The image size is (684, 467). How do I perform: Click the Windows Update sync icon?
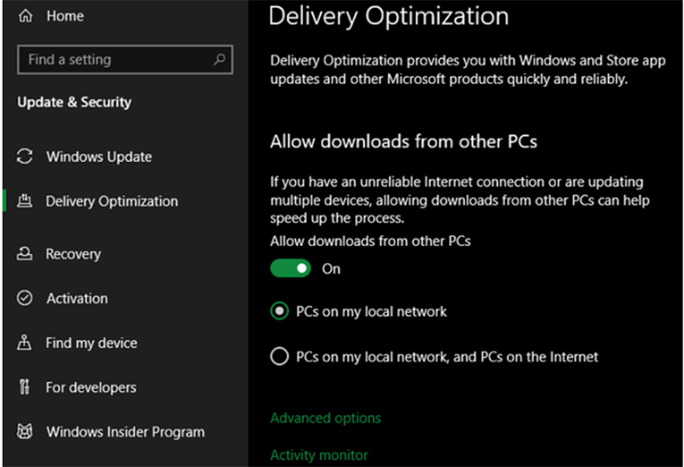[x=25, y=157]
